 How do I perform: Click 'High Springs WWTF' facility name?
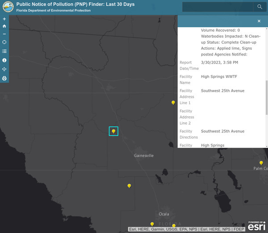(219, 76)
